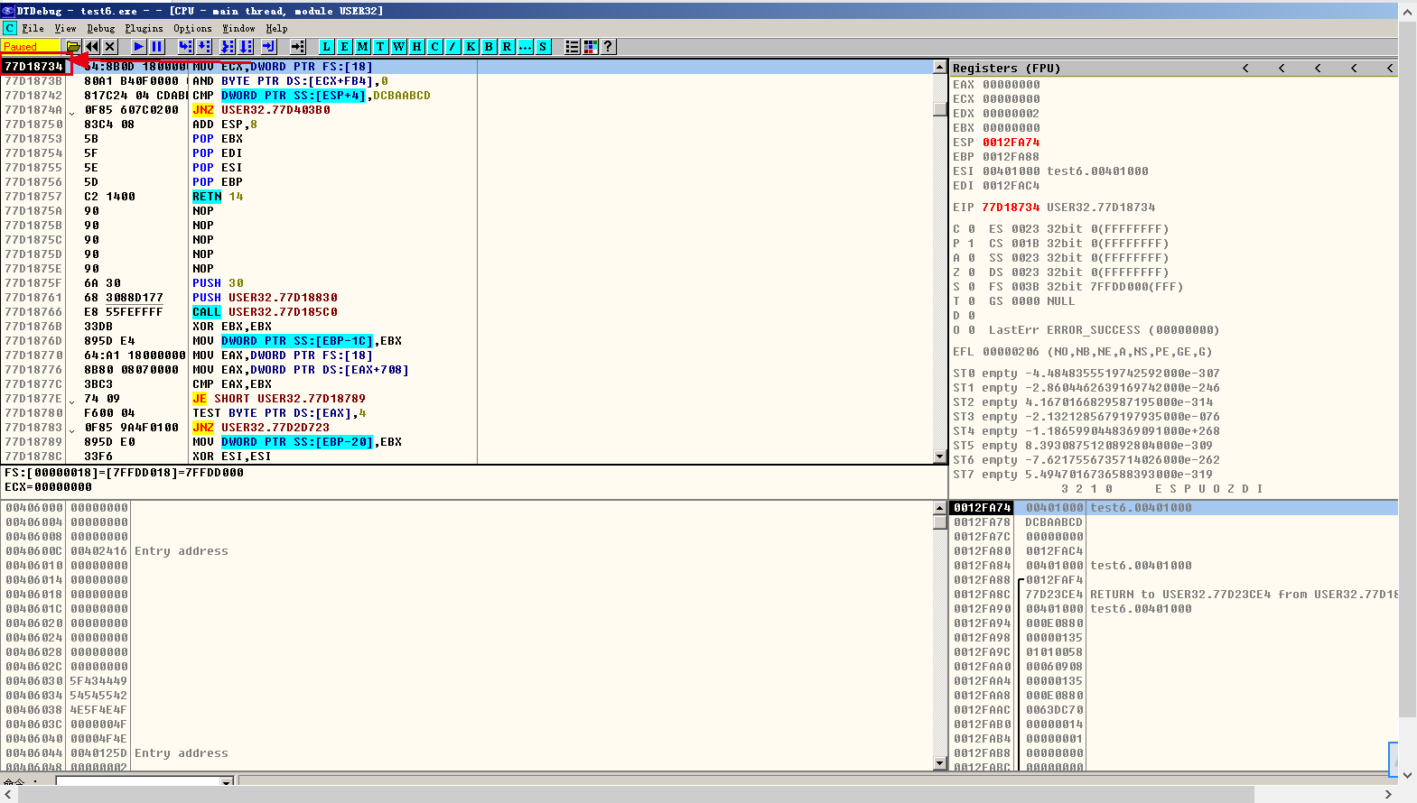
Task: Run the program with the play icon
Action: [138, 47]
